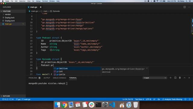Open the Go menu
The width and height of the screenshot is (193, 109).
click(x=33, y=1)
